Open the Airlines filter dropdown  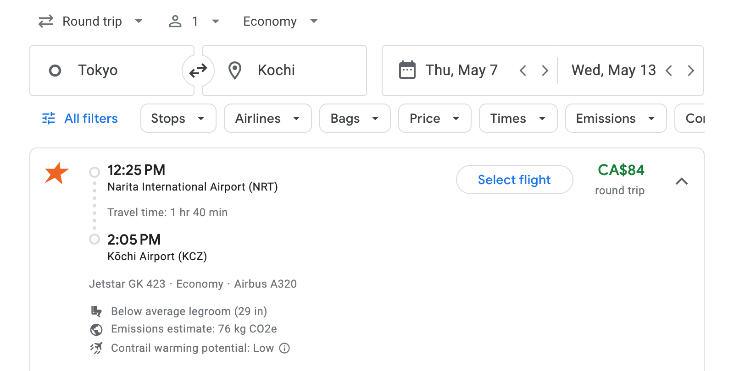click(x=267, y=118)
